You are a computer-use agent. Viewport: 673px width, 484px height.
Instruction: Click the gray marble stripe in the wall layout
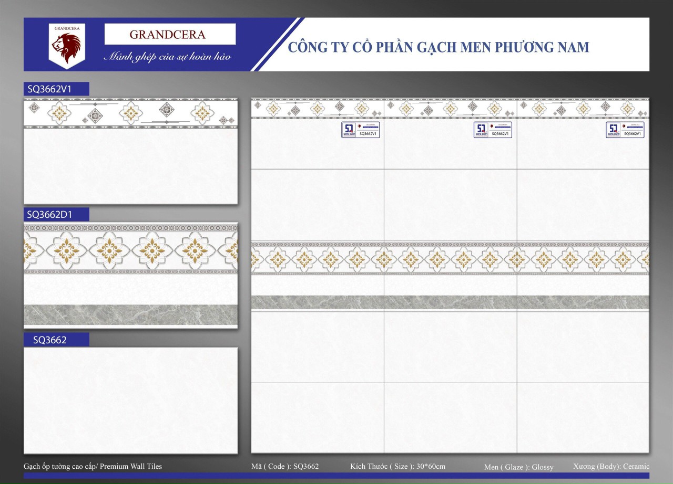pos(450,302)
